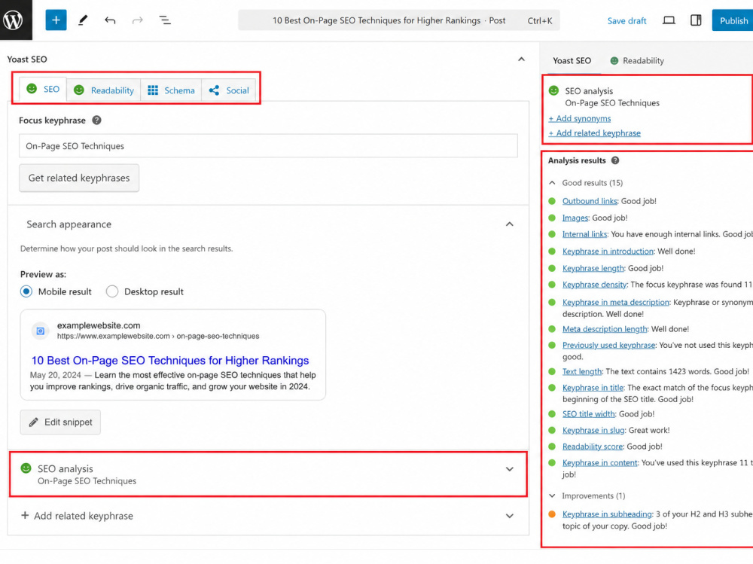Click the blue block inserter plus button

click(x=56, y=20)
